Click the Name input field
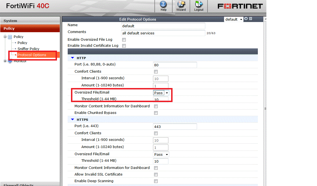317x186 pixels. pyautogui.click(x=163, y=26)
